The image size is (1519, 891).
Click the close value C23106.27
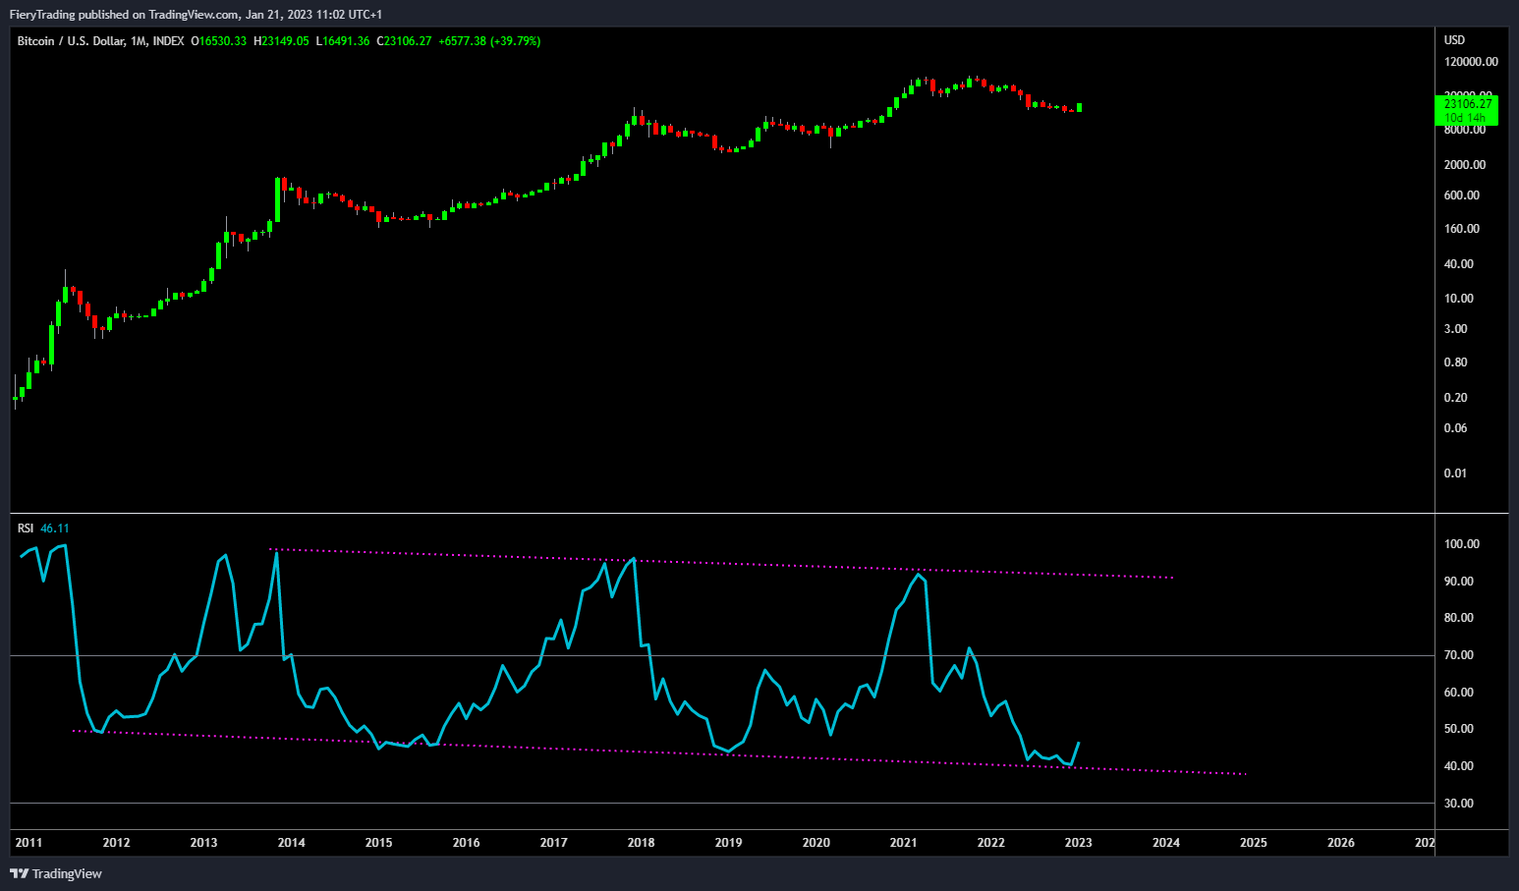(x=404, y=41)
